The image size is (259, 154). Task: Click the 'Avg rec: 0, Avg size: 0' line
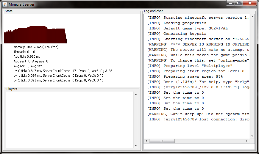(30, 66)
